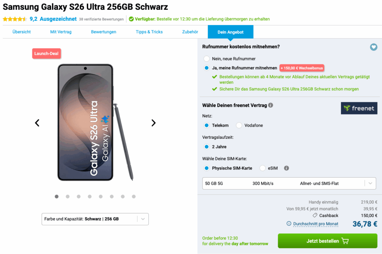382x254 pixels.
Task: Click the Durchschnitt pro Monat info icon
Action: (288, 223)
